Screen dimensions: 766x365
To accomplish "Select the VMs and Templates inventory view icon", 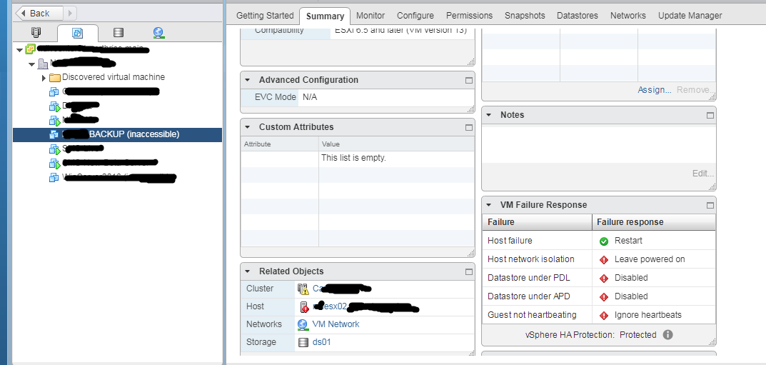I will coord(77,33).
